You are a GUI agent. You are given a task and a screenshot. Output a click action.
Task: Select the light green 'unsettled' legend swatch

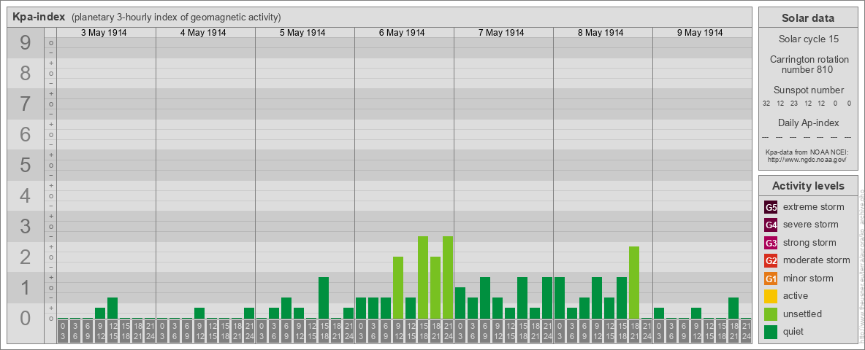tap(771, 314)
